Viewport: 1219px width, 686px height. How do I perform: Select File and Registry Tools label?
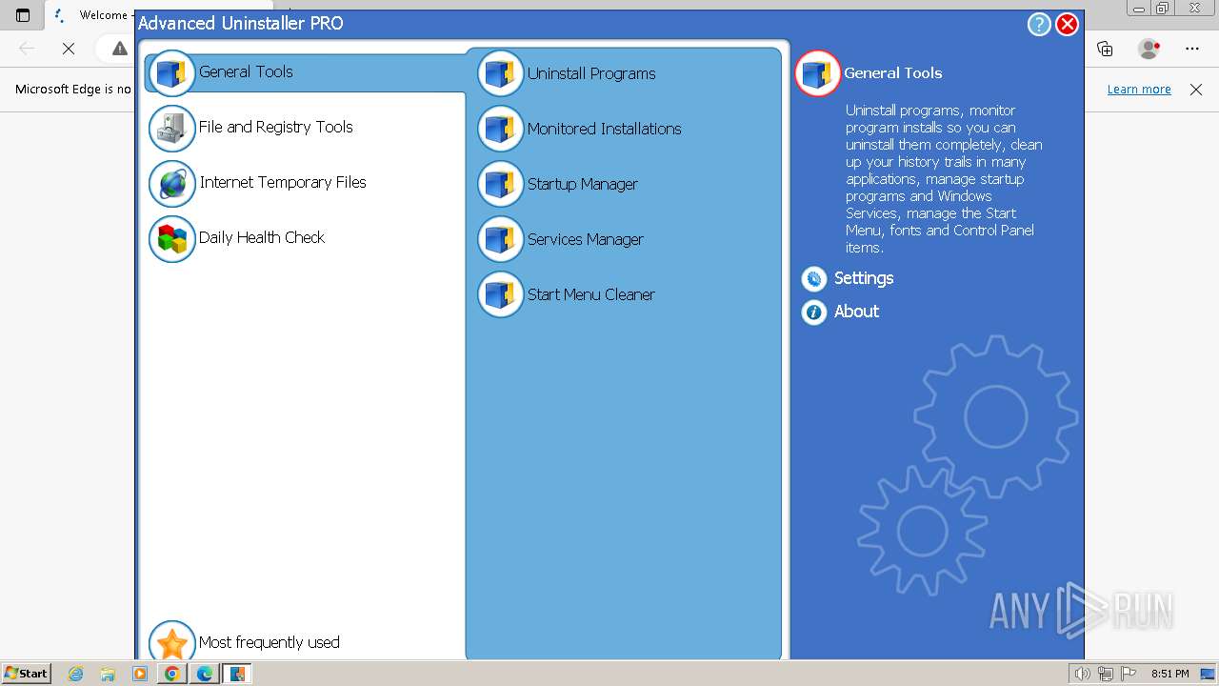coord(275,127)
